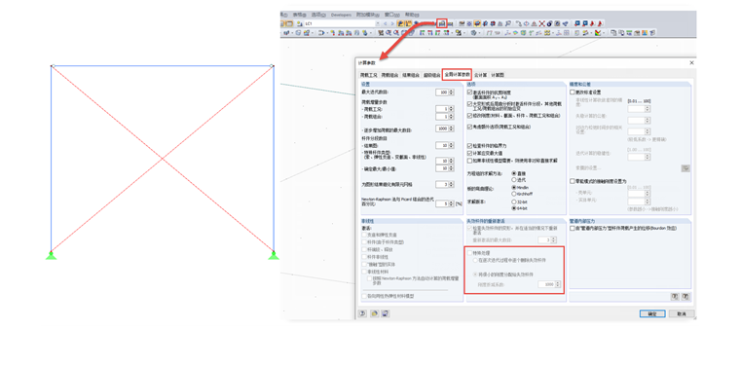This screenshot has height=366, width=740.
Task: Click the load defaults folder icon in dialog
Action: [374, 313]
